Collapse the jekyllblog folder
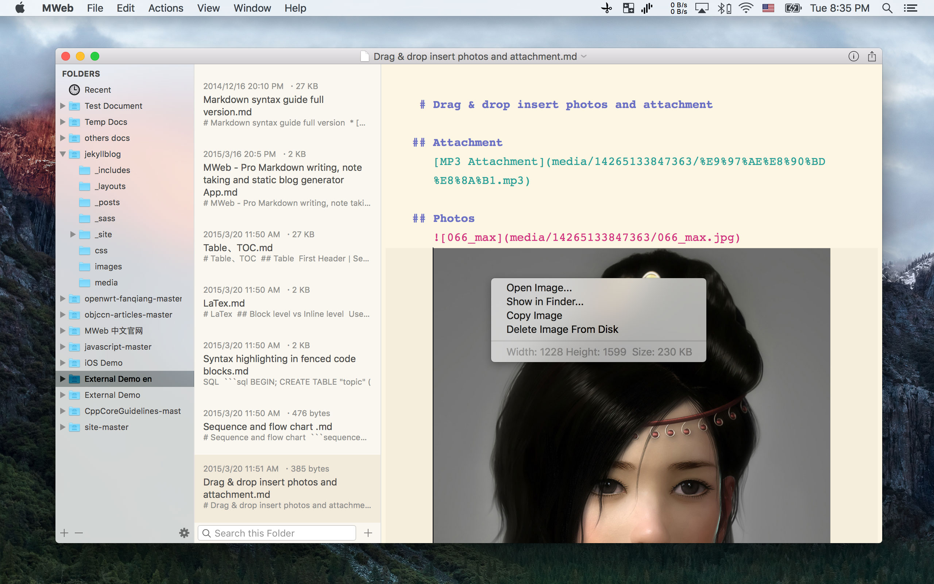 coord(62,154)
